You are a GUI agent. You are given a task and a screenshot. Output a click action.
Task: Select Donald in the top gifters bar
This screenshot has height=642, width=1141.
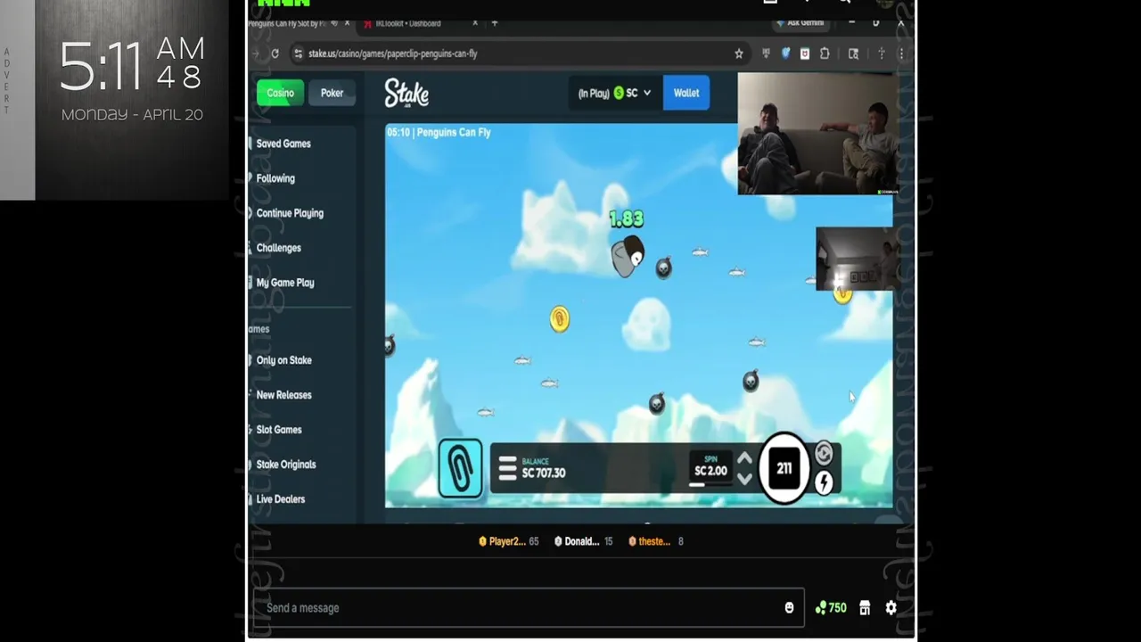click(584, 541)
